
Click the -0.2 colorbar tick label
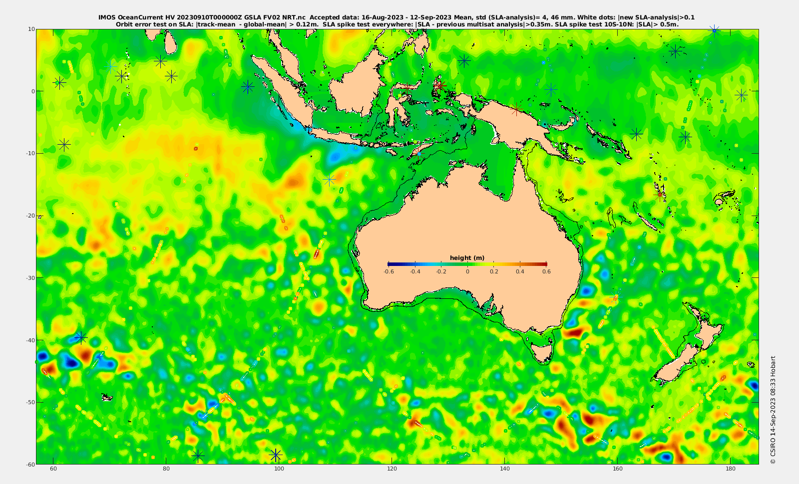441,272
